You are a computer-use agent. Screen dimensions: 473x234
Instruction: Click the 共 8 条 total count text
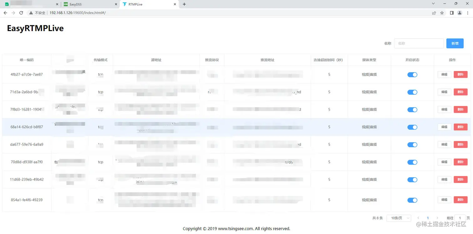[378, 218]
